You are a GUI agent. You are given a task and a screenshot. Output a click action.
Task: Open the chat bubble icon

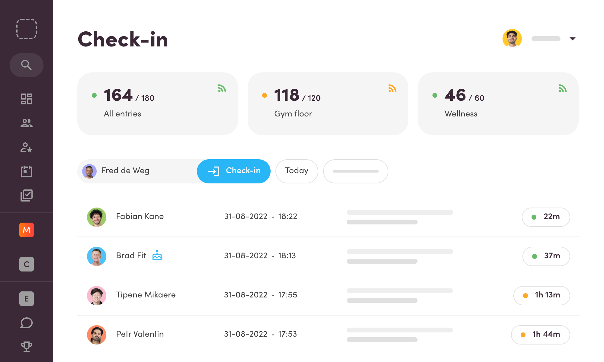[27, 323]
